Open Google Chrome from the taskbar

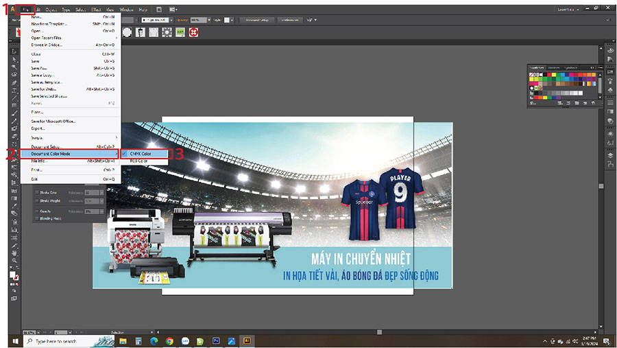point(169,340)
